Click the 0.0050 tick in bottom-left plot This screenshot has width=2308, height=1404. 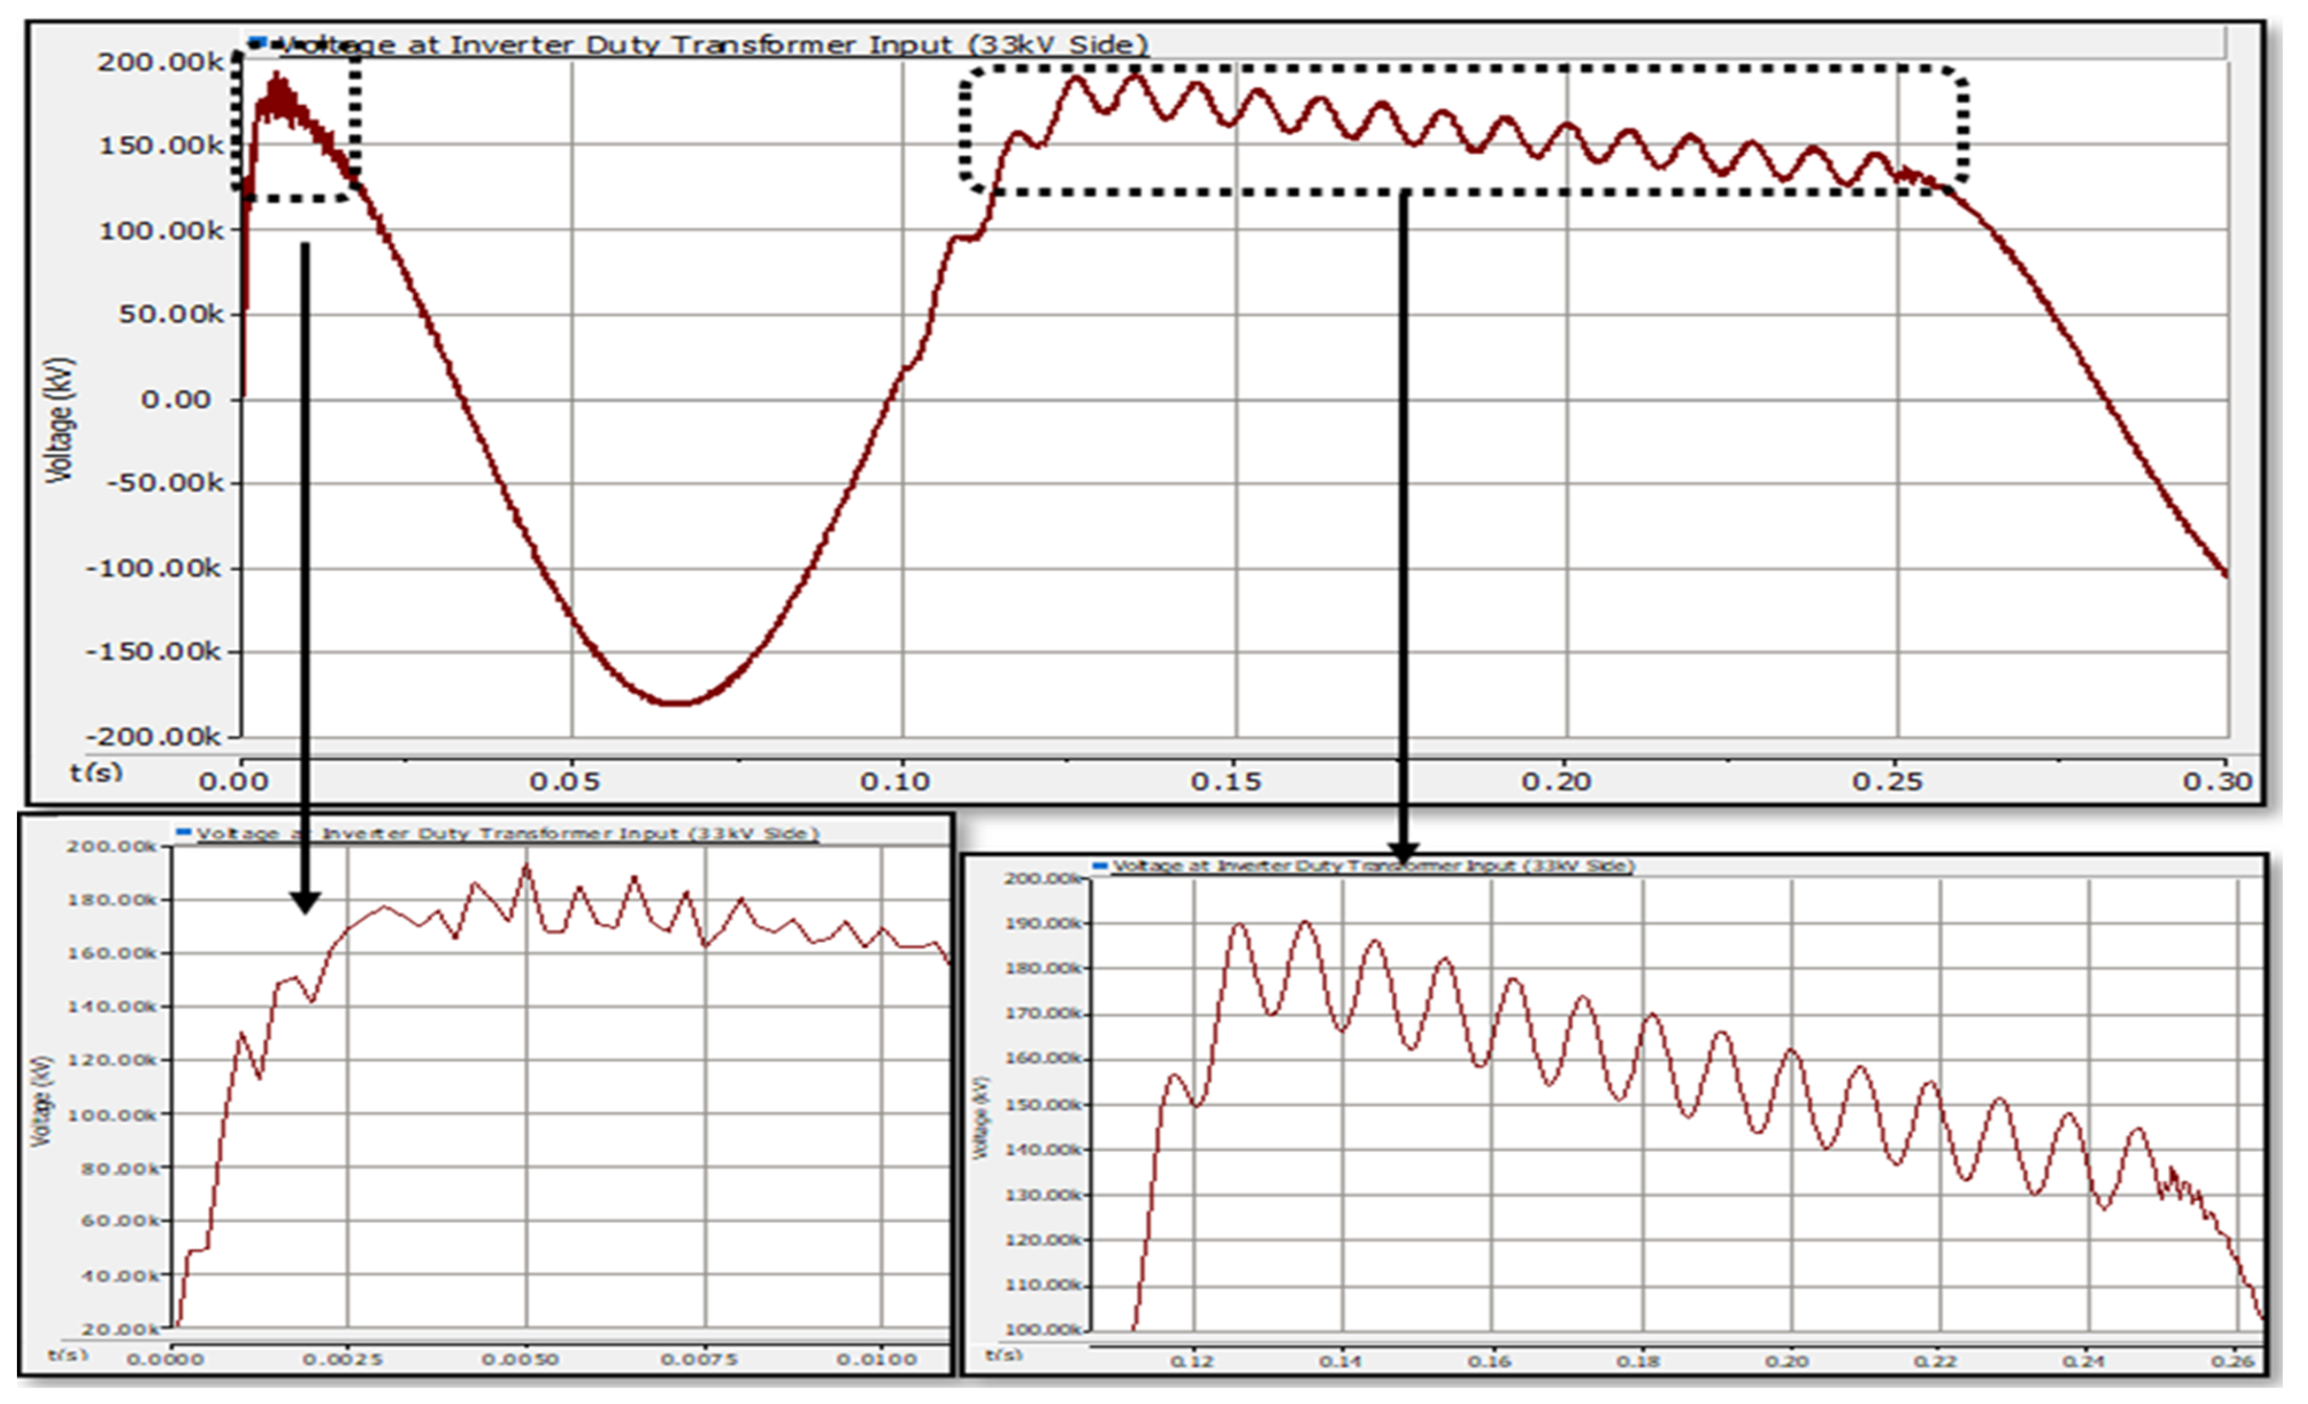pos(520,1359)
